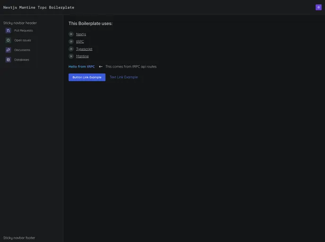Screen dimensions: 325x242
Task: Go to Open Issues in sidebar
Action: pyautogui.click(x=22, y=40)
